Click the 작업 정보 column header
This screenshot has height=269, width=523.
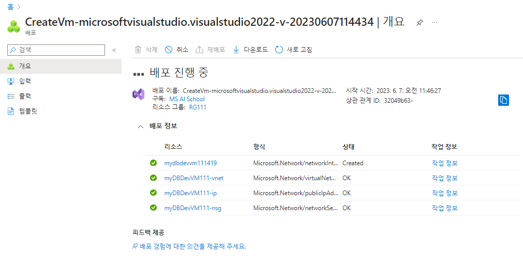pos(444,147)
